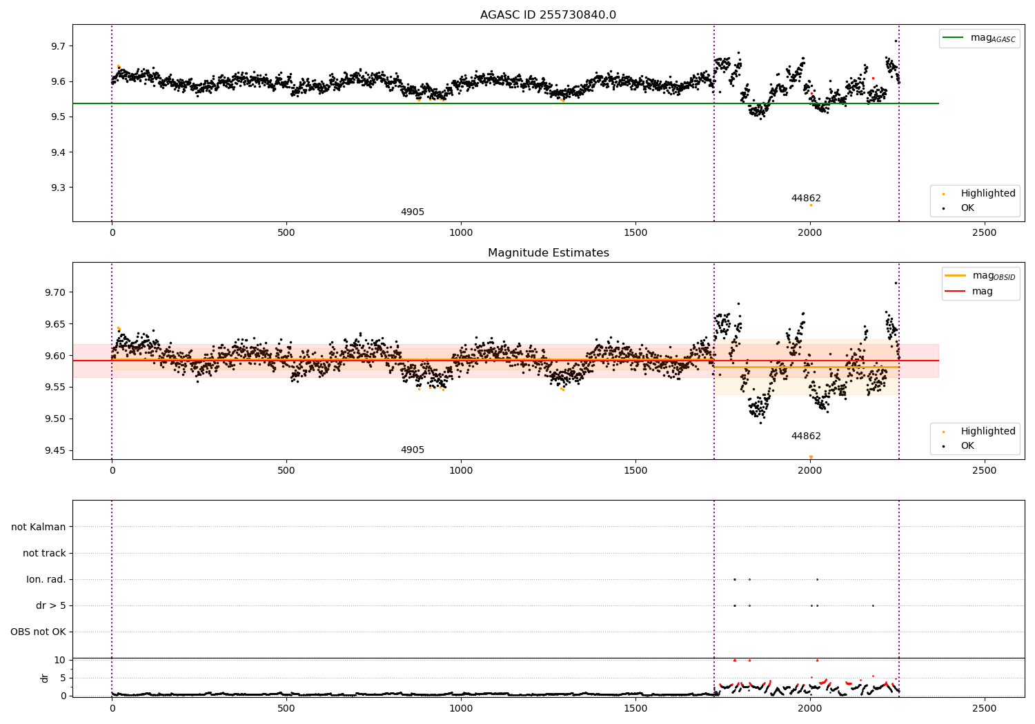
Task: Click the mag legend label with red line
Action: (x=983, y=291)
